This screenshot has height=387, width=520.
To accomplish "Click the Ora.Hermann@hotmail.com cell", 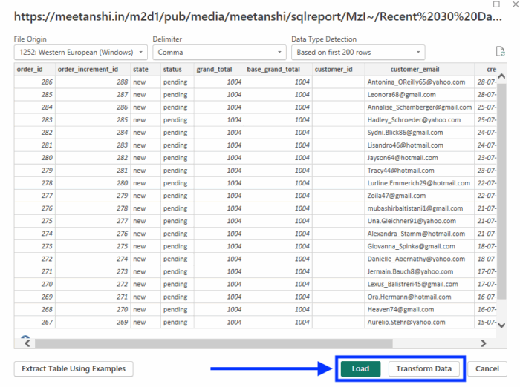I will pos(419,297).
